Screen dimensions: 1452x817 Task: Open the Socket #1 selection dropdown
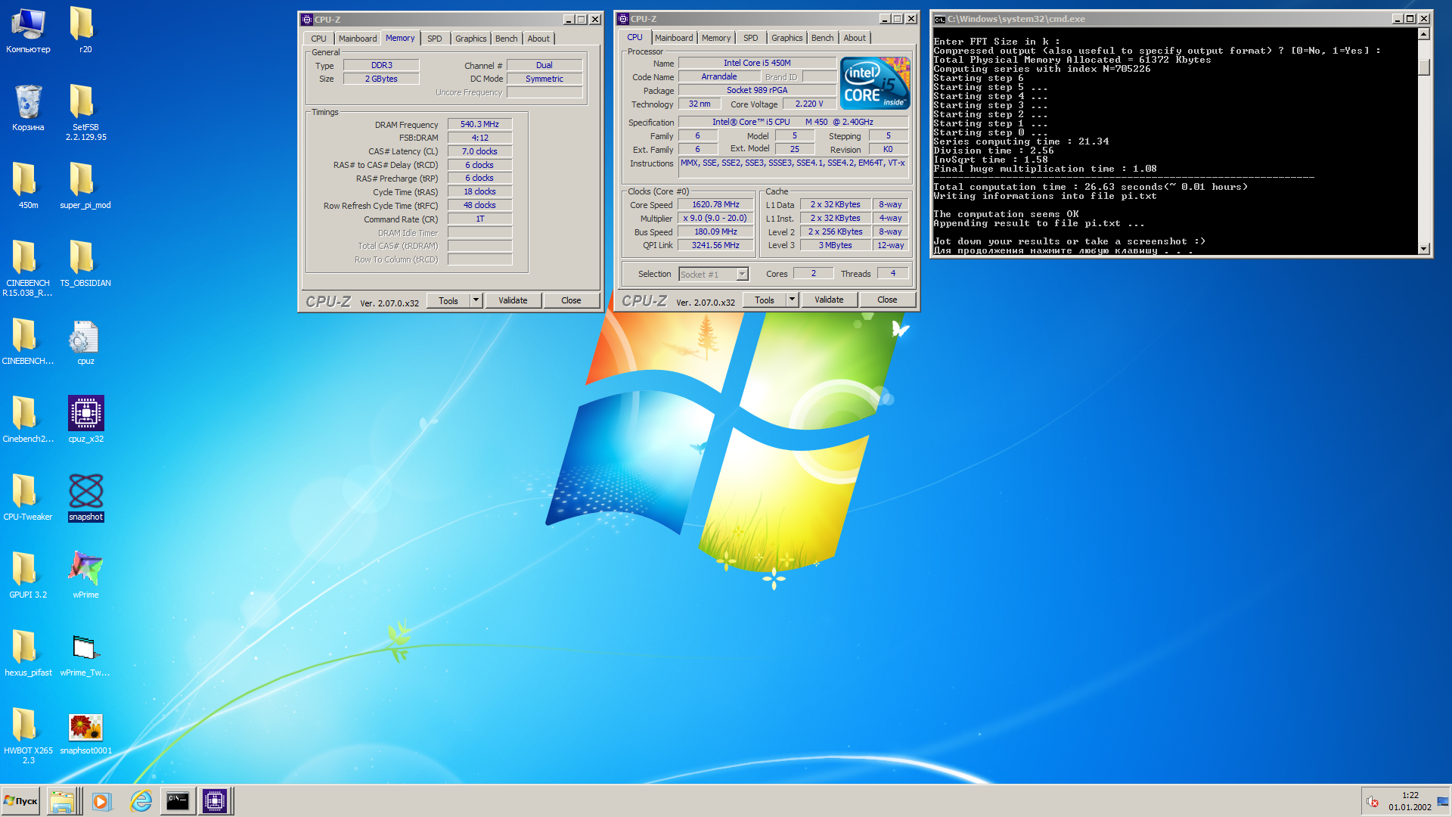tap(713, 275)
